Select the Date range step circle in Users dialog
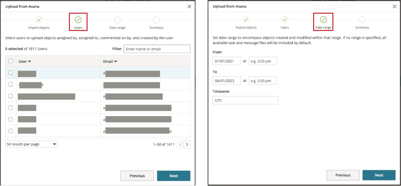401x186 pixels. (x=117, y=20)
